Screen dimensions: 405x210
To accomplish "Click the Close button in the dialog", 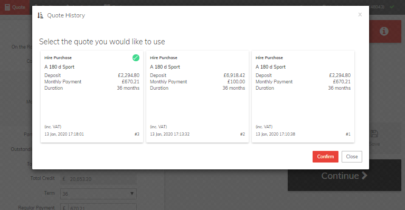I will pos(352,157).
